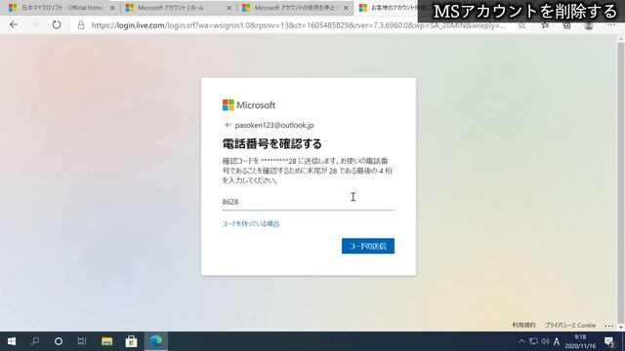
Task: Click コードを持っている場合 link
Action: click(251, 223)
